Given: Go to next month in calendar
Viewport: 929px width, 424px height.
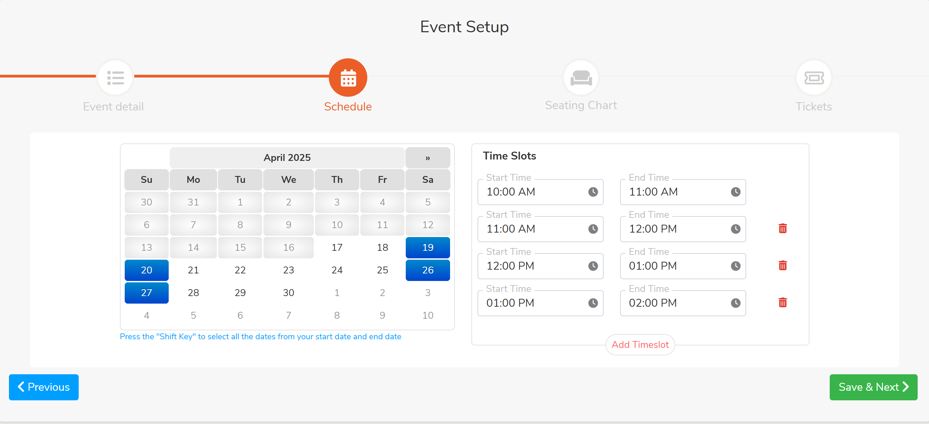Looking at the screenshot, I should point(427,158).
